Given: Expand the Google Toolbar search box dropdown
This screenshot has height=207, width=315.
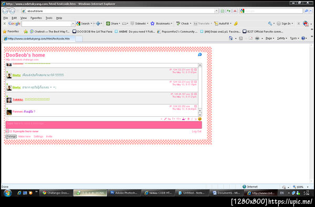Looking at the screenshot, I should (73, 24).
